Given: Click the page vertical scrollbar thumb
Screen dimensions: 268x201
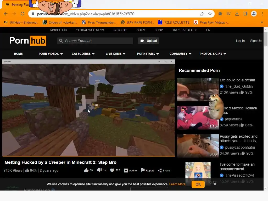Looking at the screenshot, I should 266,39.
